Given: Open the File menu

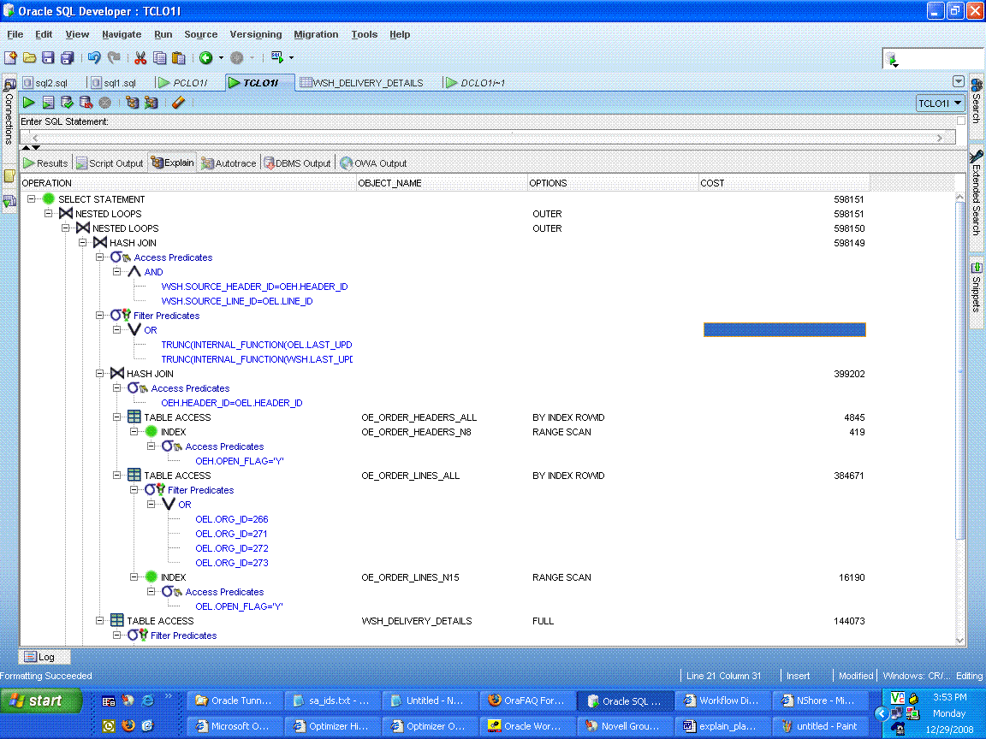Looking at the screenshot, I should coord(15,34).
